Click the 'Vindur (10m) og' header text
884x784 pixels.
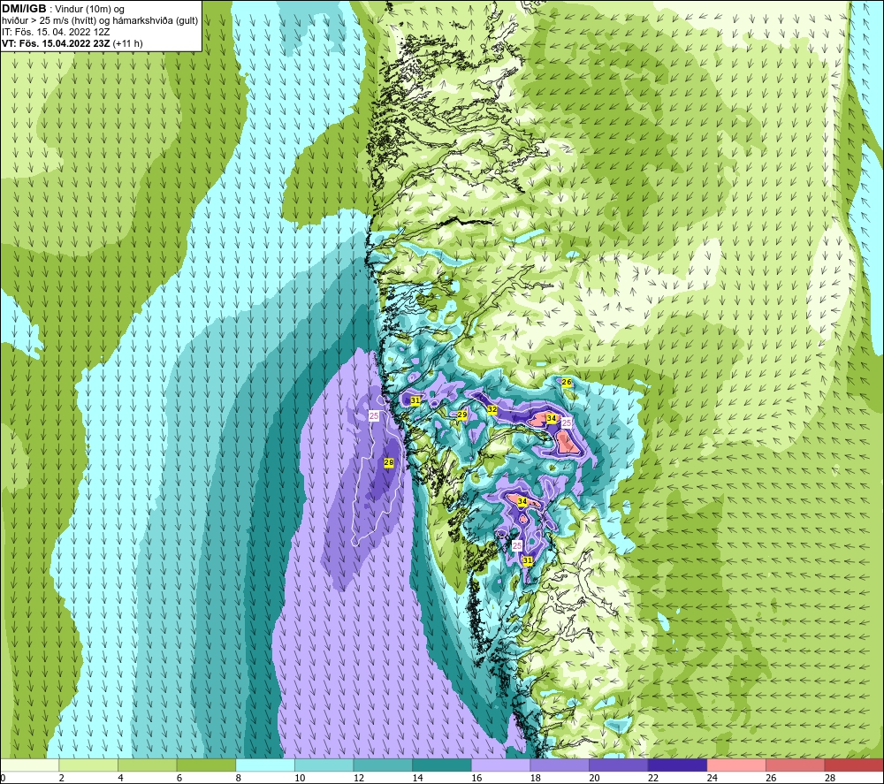89,10
